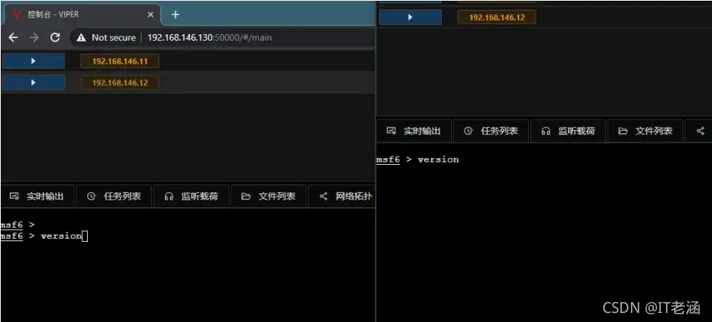Open the 监听载荷 tab in left window
Screen dimensions: 712x322
(x=191, y=197)
